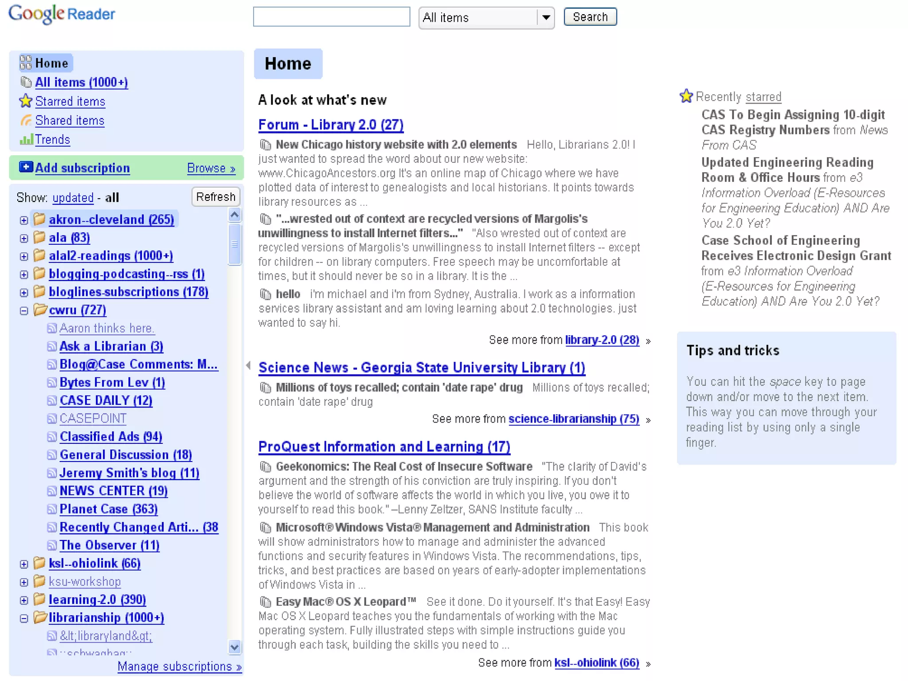Collapse sidebar with the small arrow handle
The width and height of the screenshot is (908, 681).
click(x=248, y=365)
